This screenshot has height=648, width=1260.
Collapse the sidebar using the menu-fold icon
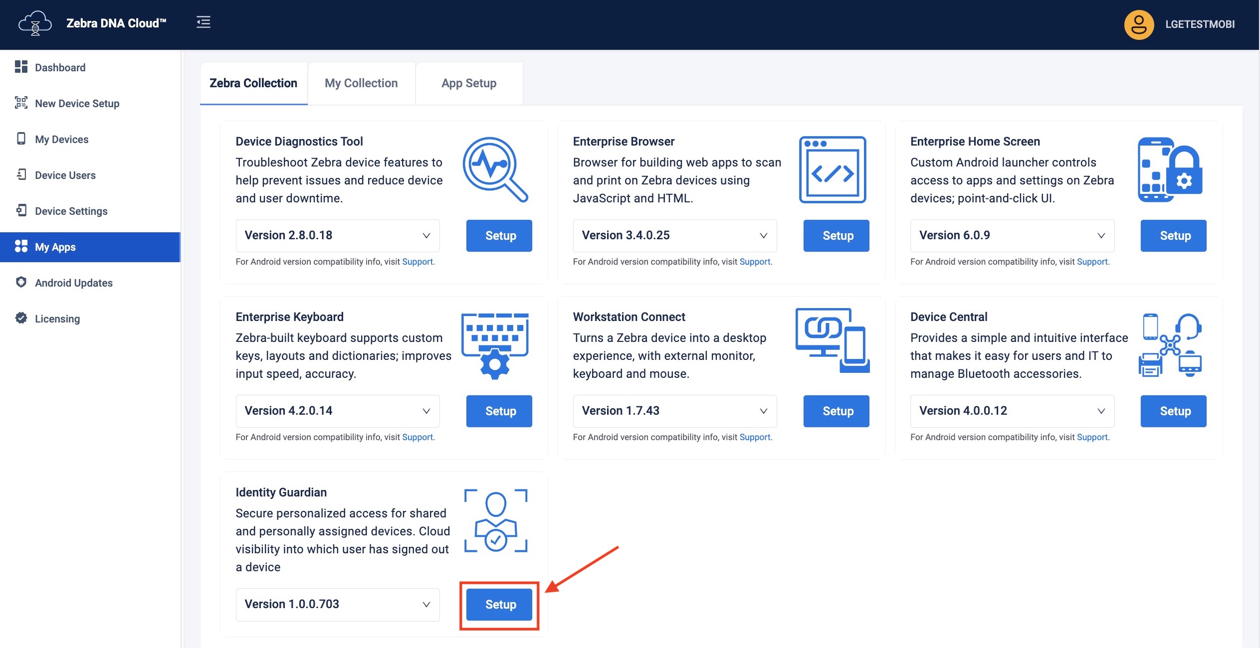203,22
